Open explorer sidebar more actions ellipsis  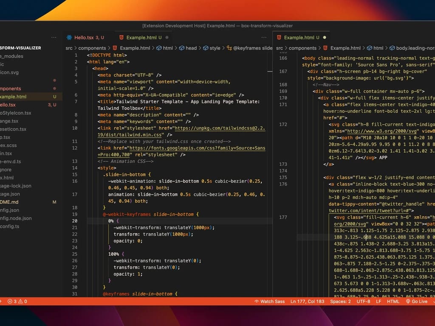point(54,37)
